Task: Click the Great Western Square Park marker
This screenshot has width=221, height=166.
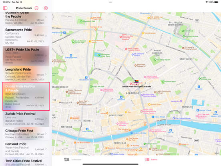Action: tap(73, 42)
